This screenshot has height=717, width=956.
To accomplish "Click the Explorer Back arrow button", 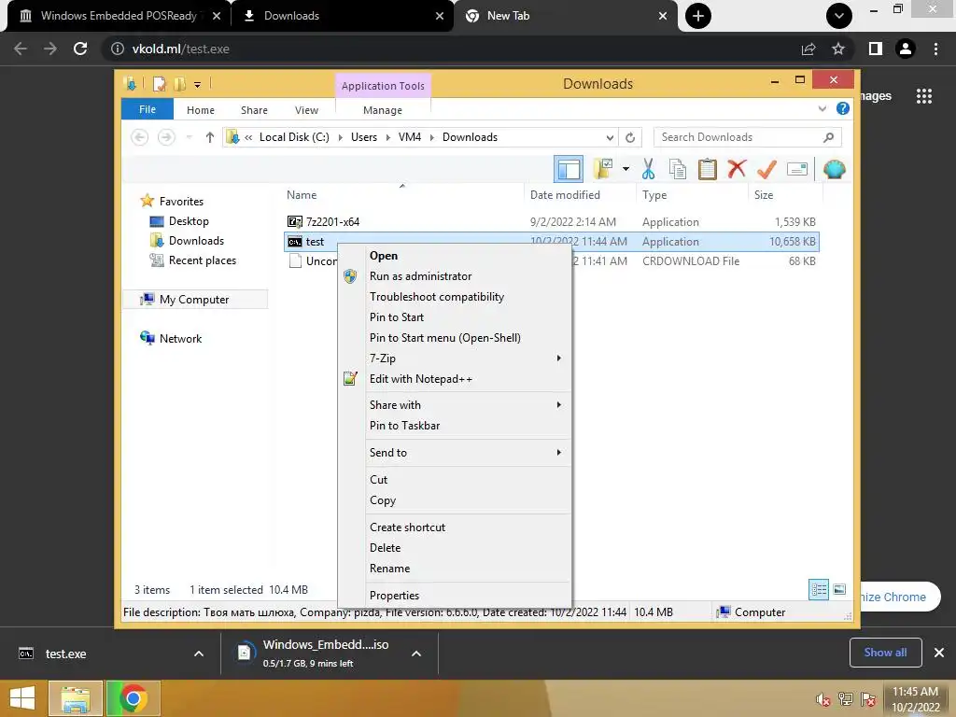I will tap(140, 137).
